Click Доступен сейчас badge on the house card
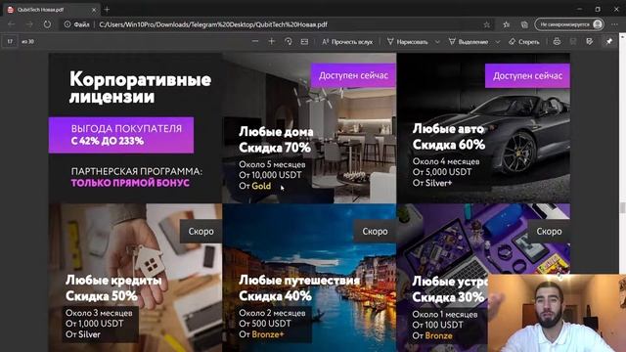626x352 pixels. (x=353, y=75)
